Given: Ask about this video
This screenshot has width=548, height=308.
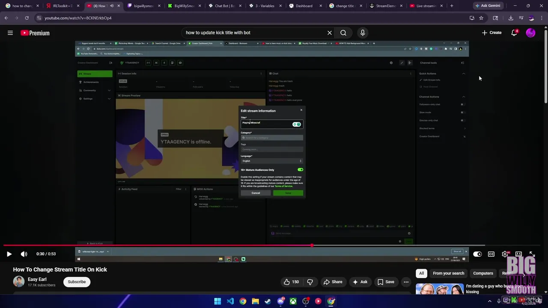Looking at the screenshot, I should pyautogui.click(x=360, y=282).
